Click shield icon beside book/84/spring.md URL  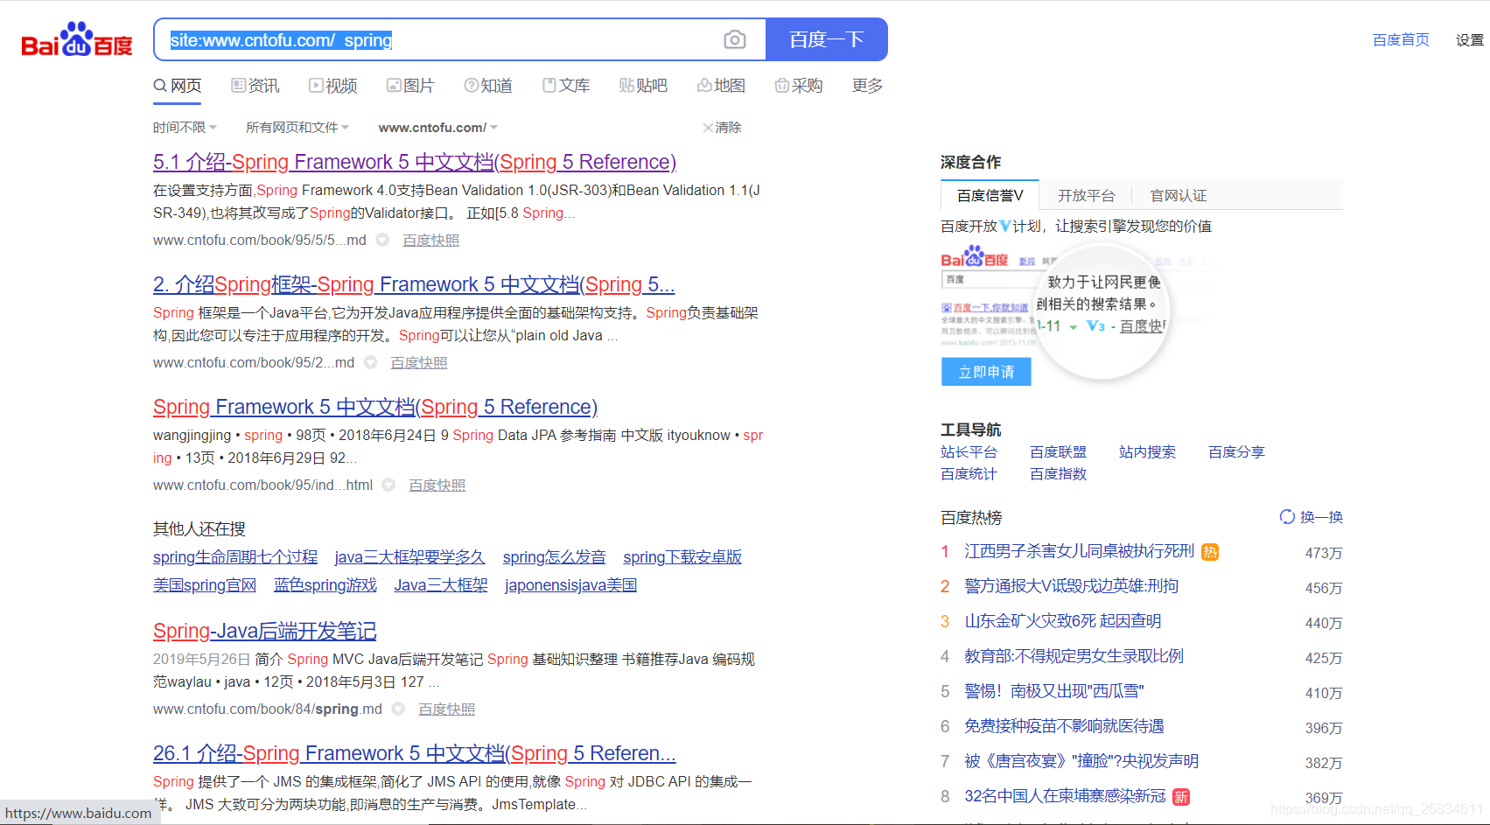click(x=398, y=709)
